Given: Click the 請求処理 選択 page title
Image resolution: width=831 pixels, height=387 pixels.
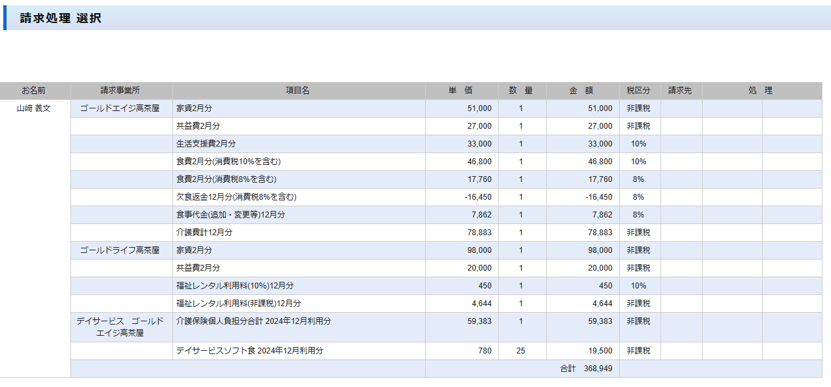Looking at the screenshot, I should click(x=61, y=18).
